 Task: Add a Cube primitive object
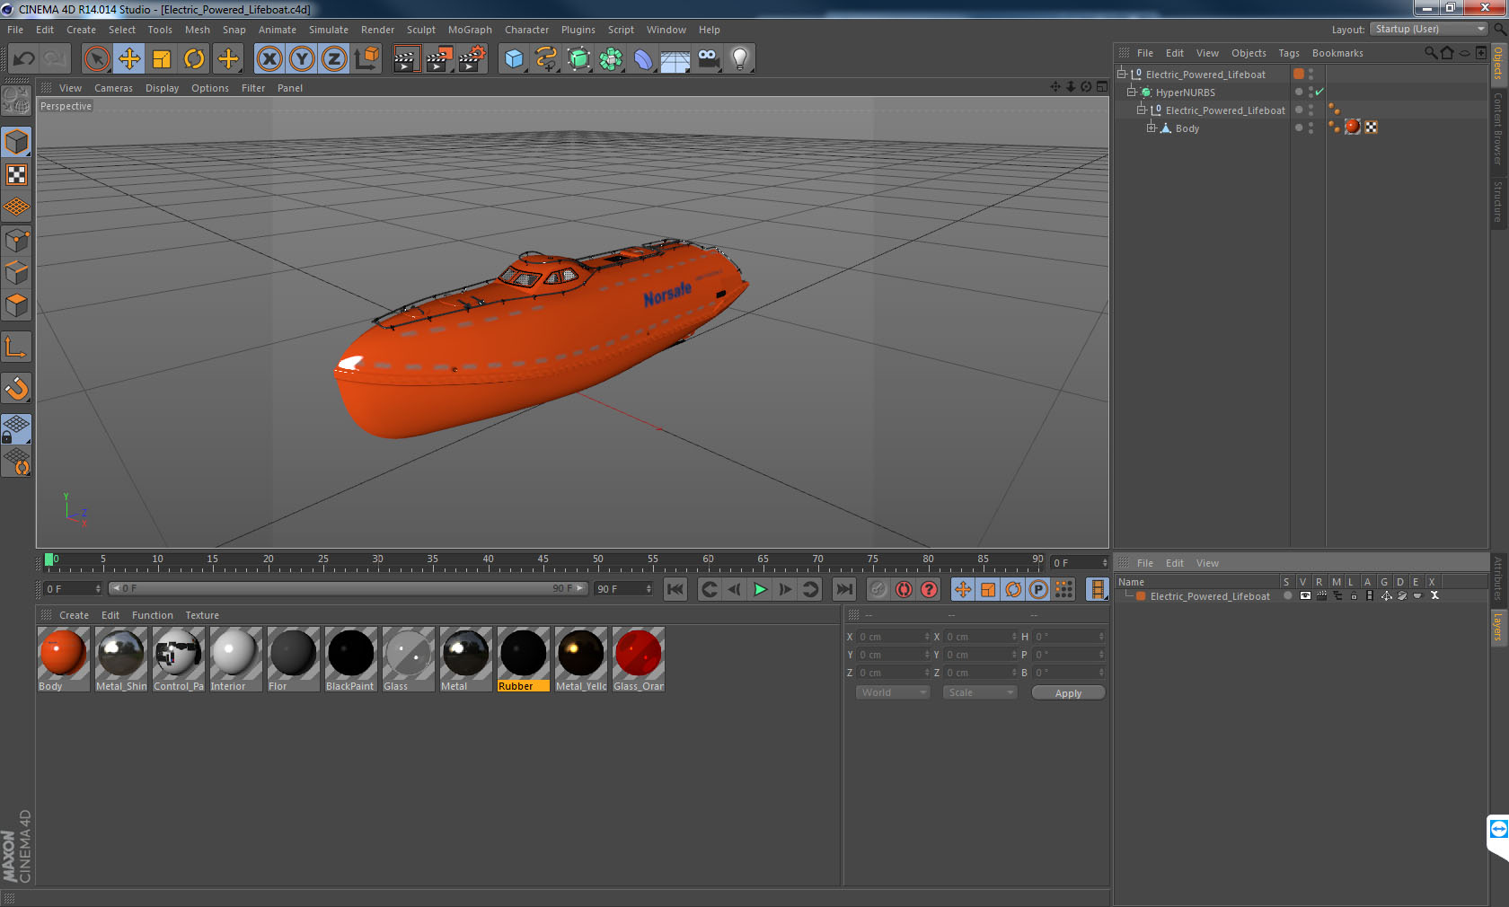coord(514,59)
